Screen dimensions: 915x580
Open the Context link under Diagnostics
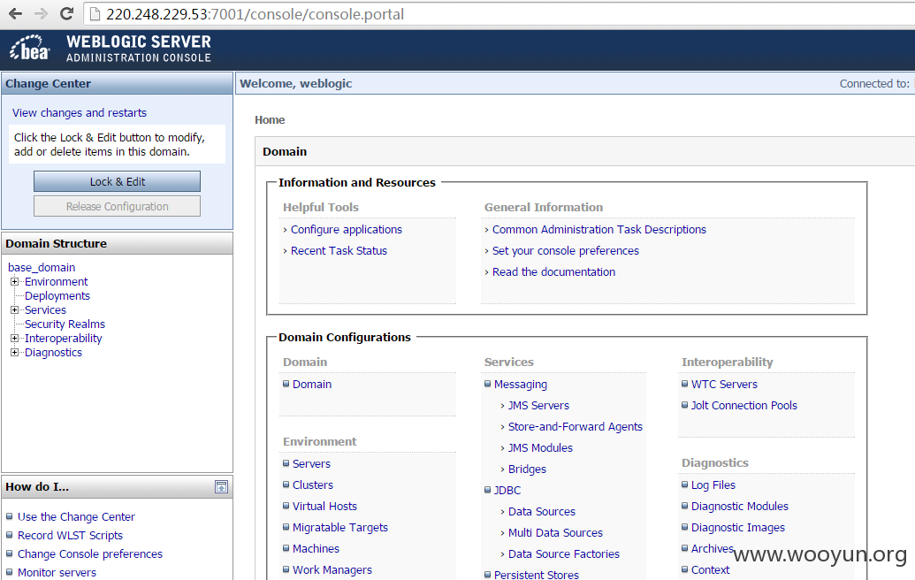pos(710,570)
